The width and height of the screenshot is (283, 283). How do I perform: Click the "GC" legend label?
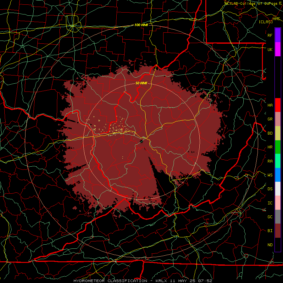pos(270,217)
